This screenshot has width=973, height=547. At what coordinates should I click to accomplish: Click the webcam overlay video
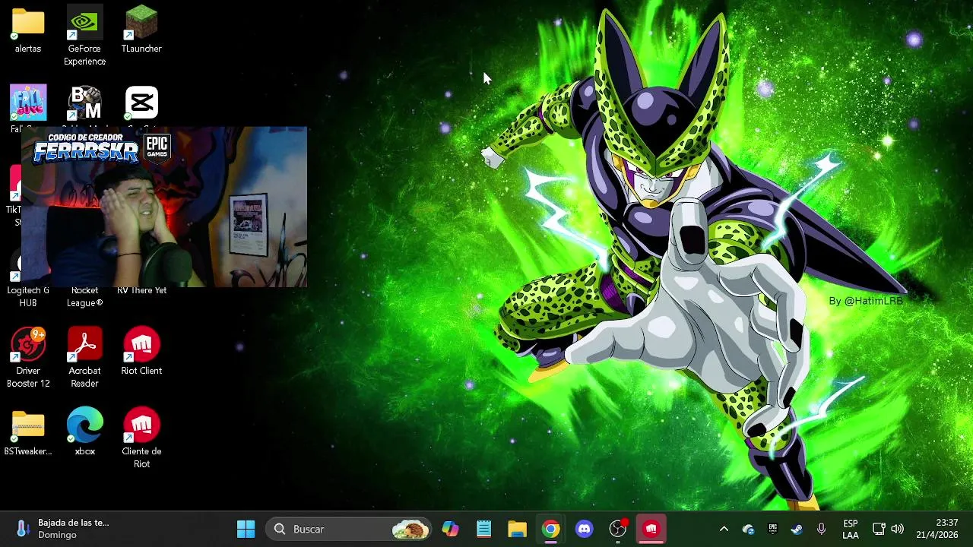(164, 207)
